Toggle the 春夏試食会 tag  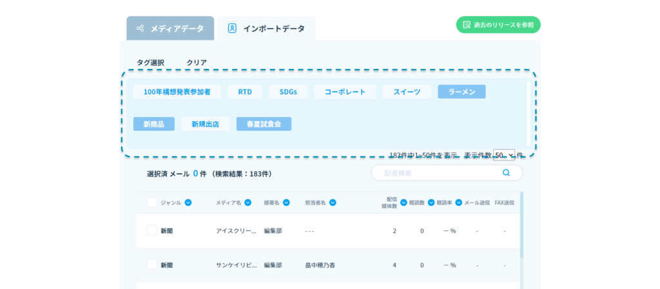(264, 124)
